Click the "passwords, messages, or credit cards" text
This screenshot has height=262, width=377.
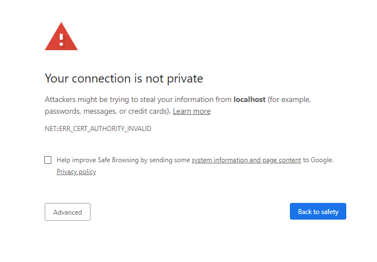coord(107,111)
